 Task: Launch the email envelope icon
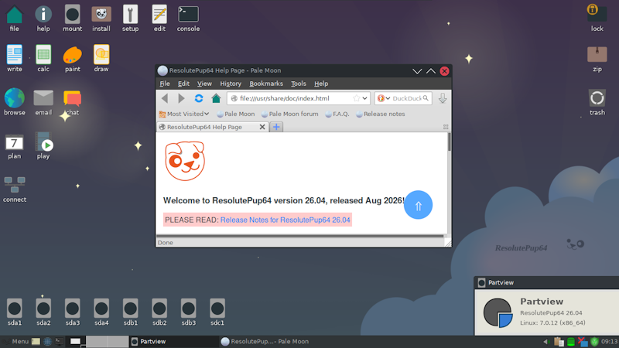click(x=43, y=98)
